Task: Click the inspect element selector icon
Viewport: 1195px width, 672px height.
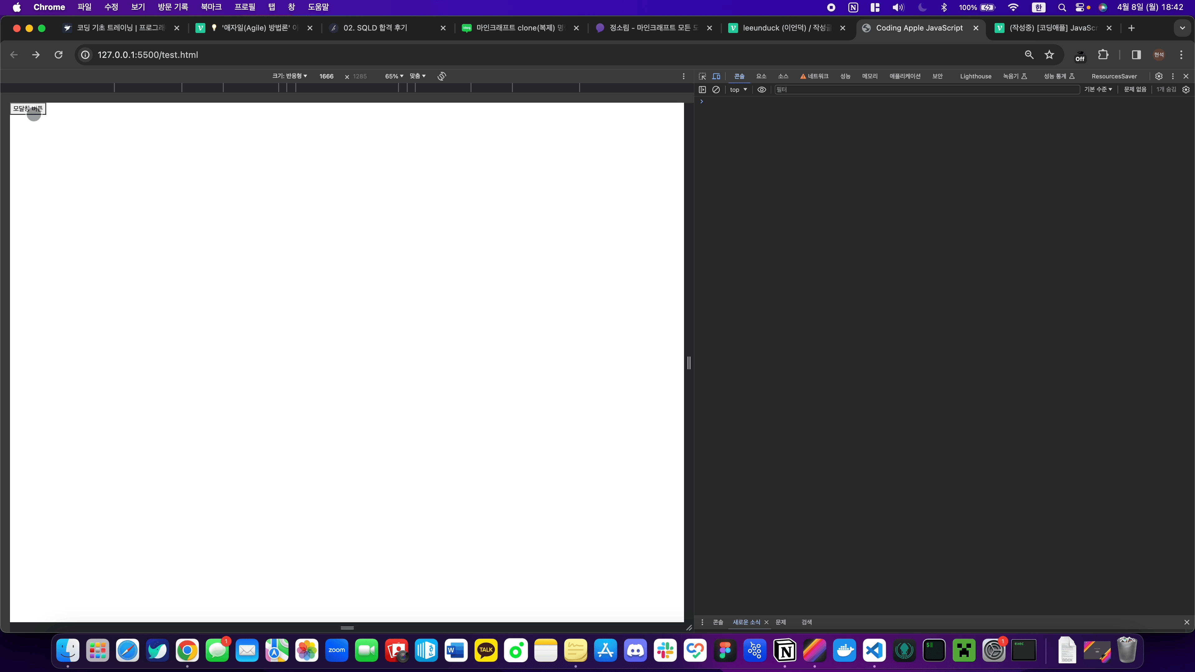Action: [x=702, y=76]
